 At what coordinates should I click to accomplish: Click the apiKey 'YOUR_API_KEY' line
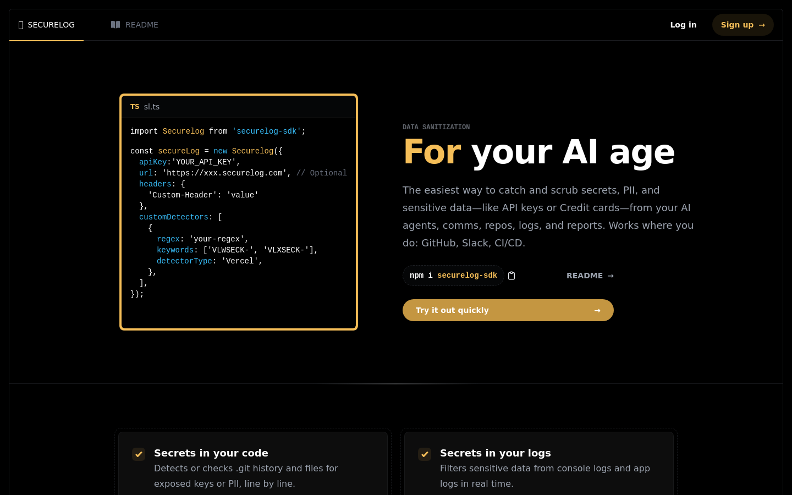coord(190,162)
